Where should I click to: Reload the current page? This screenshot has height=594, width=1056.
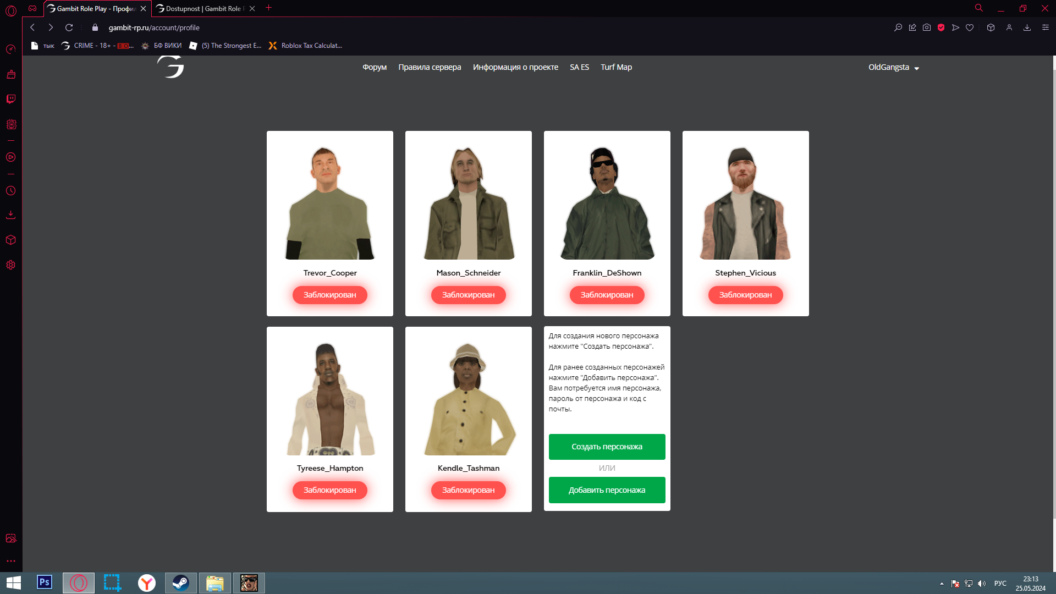(x=69, y=28)
